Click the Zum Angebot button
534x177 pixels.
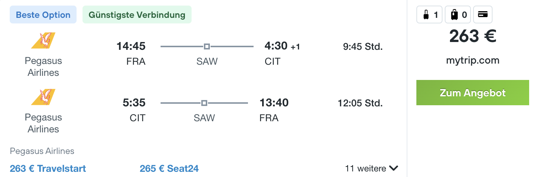(472, 93)
